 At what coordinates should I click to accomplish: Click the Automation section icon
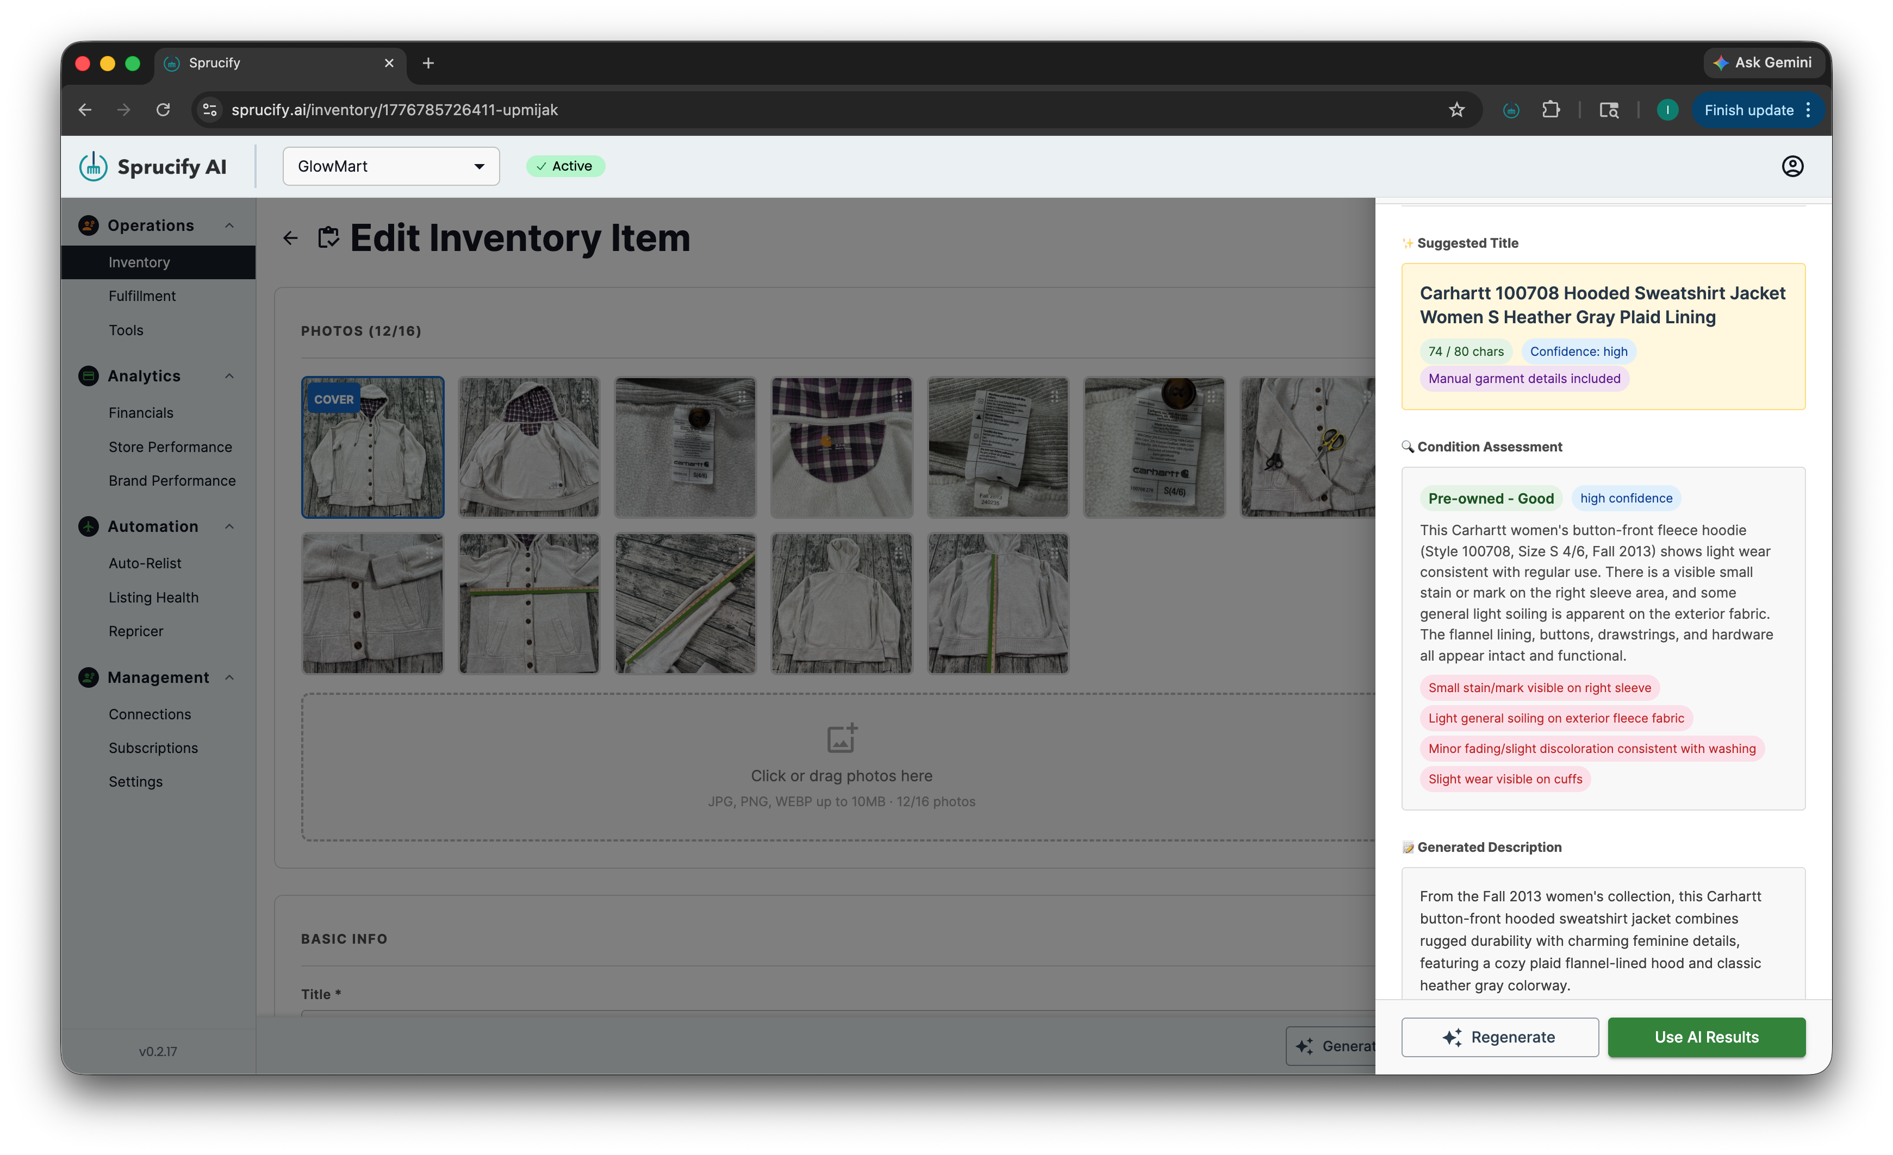click(x=89, y=526)
